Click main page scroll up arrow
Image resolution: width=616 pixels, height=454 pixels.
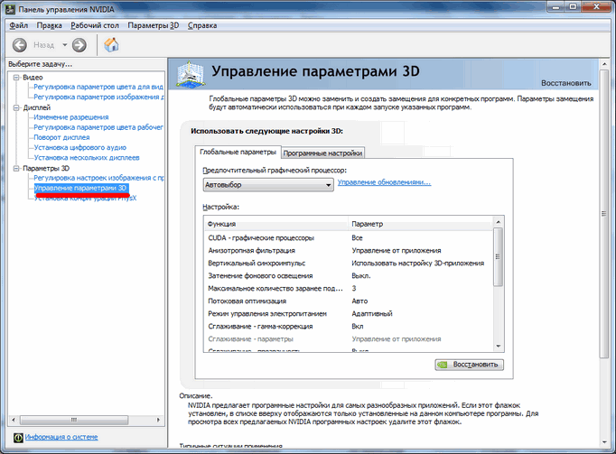604,63
